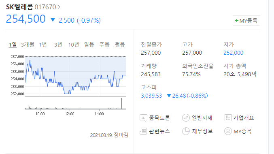Select the 일봉 daily candle tab
The width and height of the screenshot is (274, 154).
pyautogui.click(x=89, y=45)
